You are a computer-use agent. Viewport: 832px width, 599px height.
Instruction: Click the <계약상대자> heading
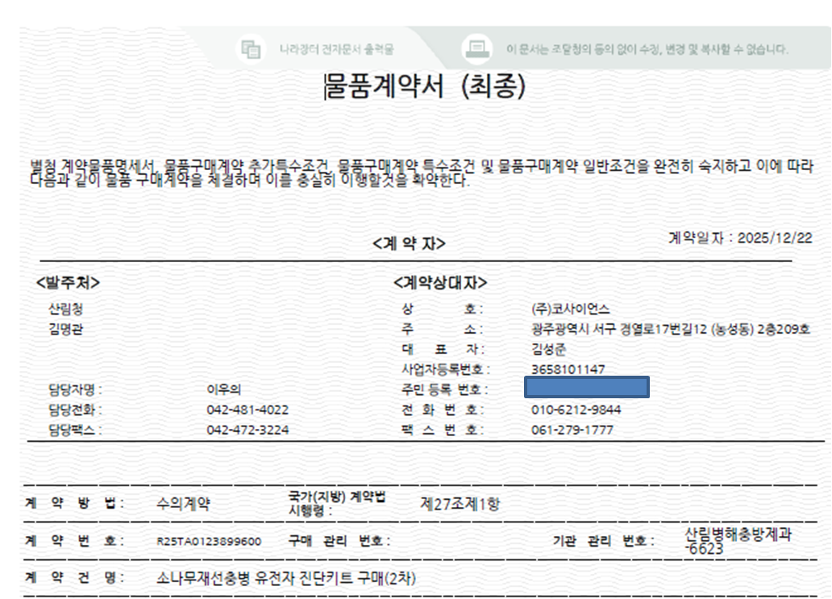pyautogui.click(x=439, y=283)
